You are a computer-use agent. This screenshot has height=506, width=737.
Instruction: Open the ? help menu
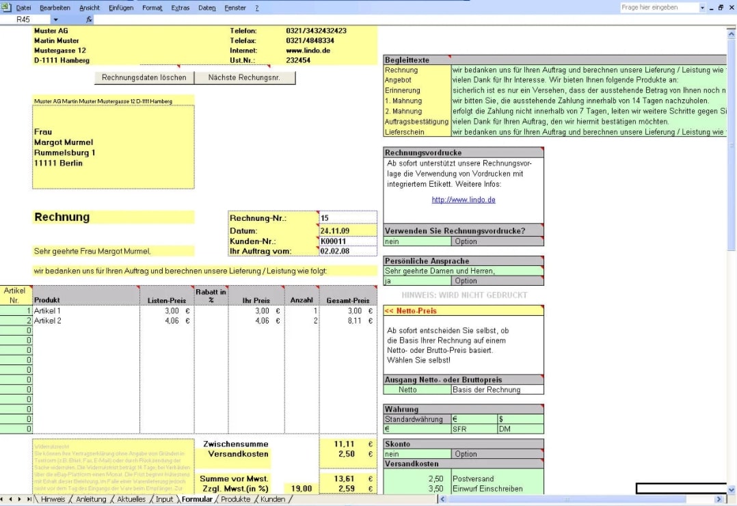[257, 8]
